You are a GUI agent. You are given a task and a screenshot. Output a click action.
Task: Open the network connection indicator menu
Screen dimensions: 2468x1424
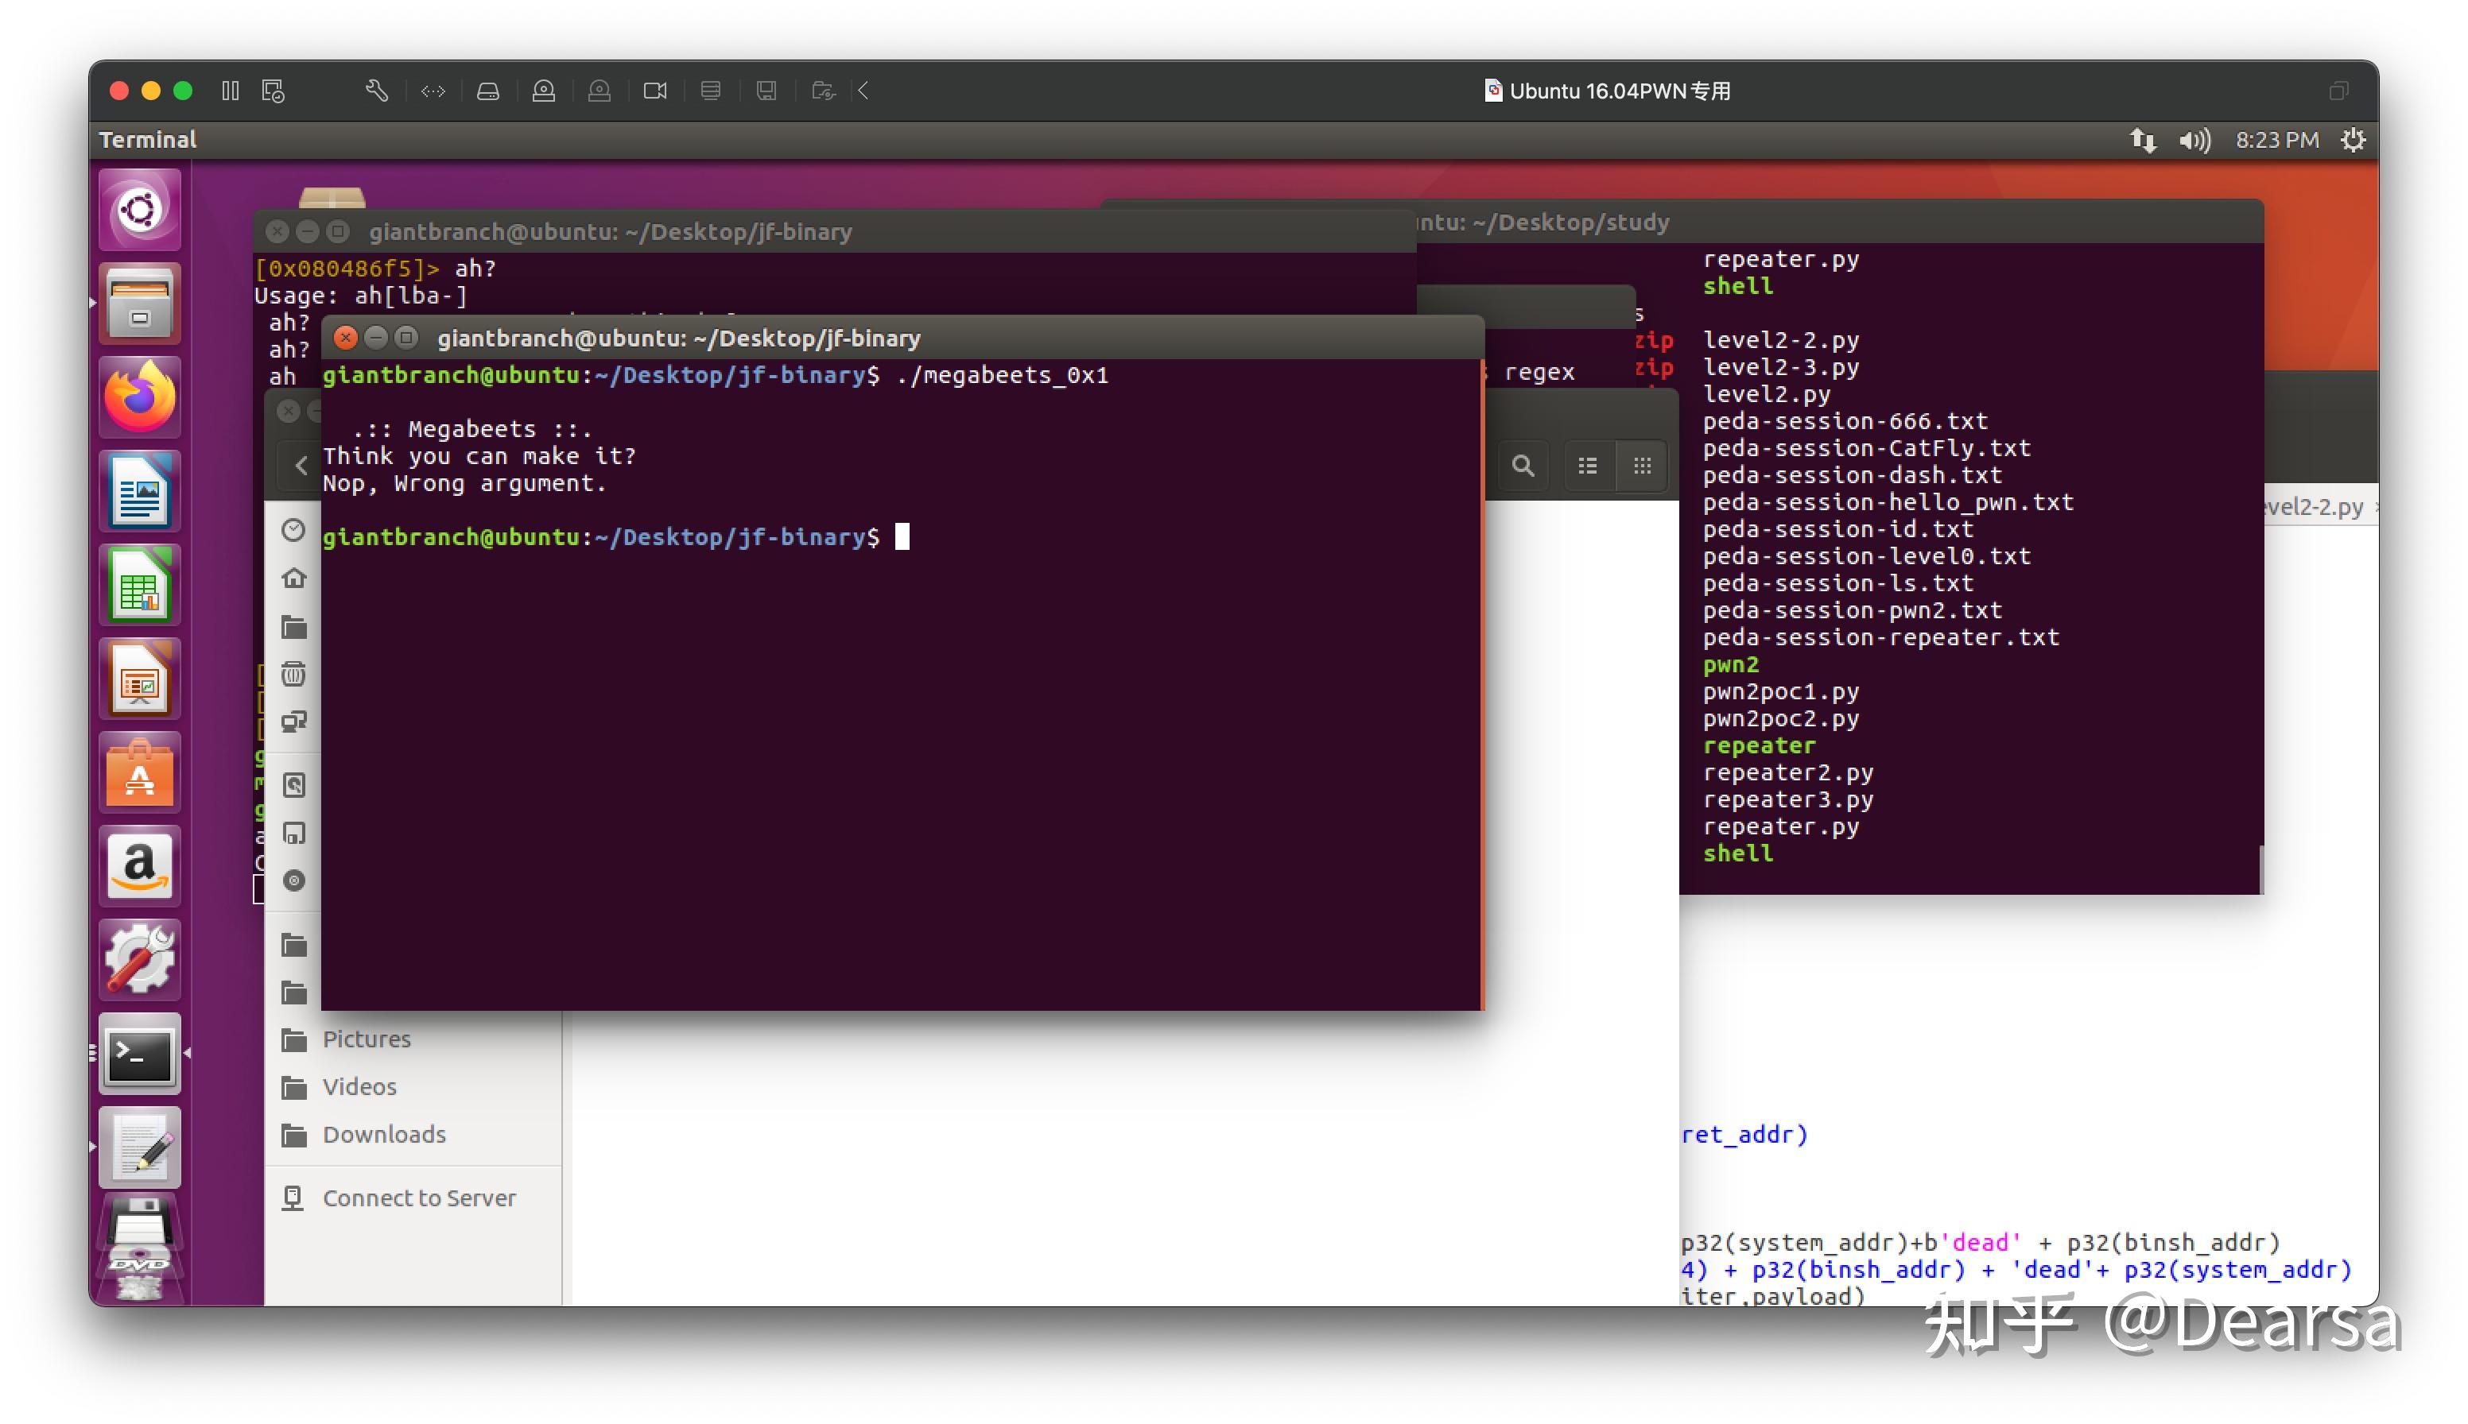pos(2141,140)
